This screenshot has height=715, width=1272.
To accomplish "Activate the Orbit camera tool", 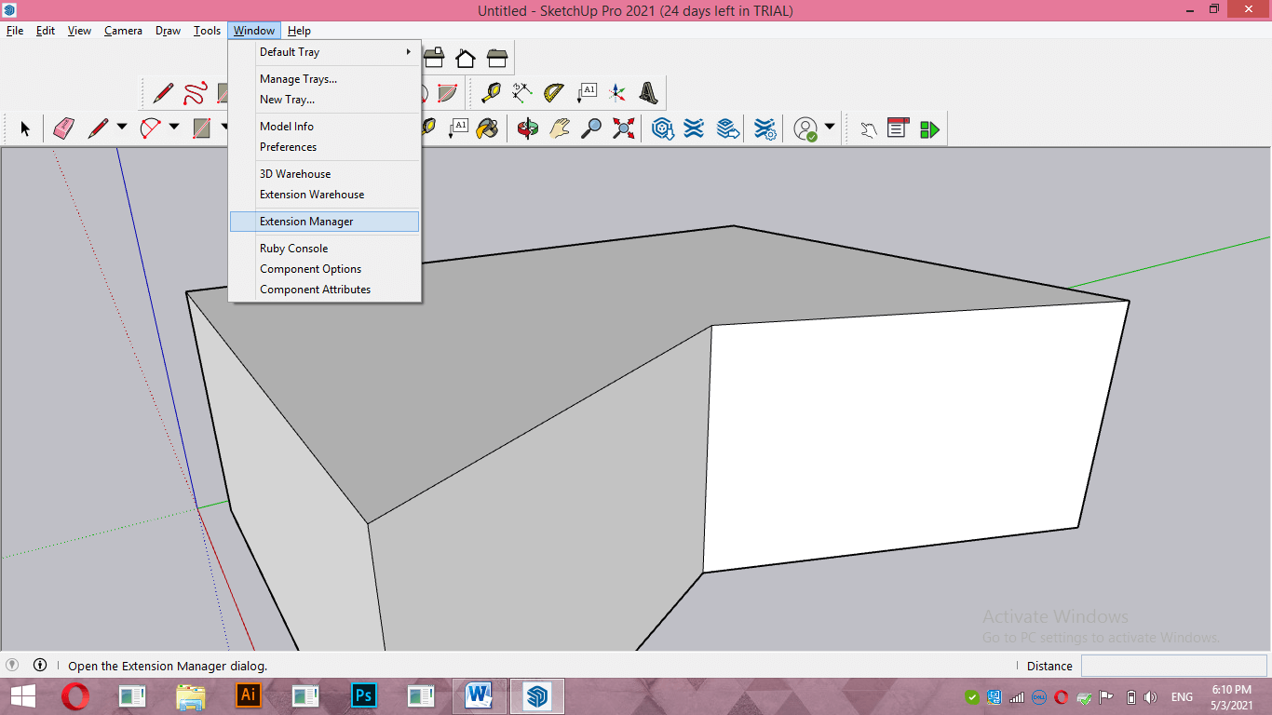I will click(x=528, y=128).
